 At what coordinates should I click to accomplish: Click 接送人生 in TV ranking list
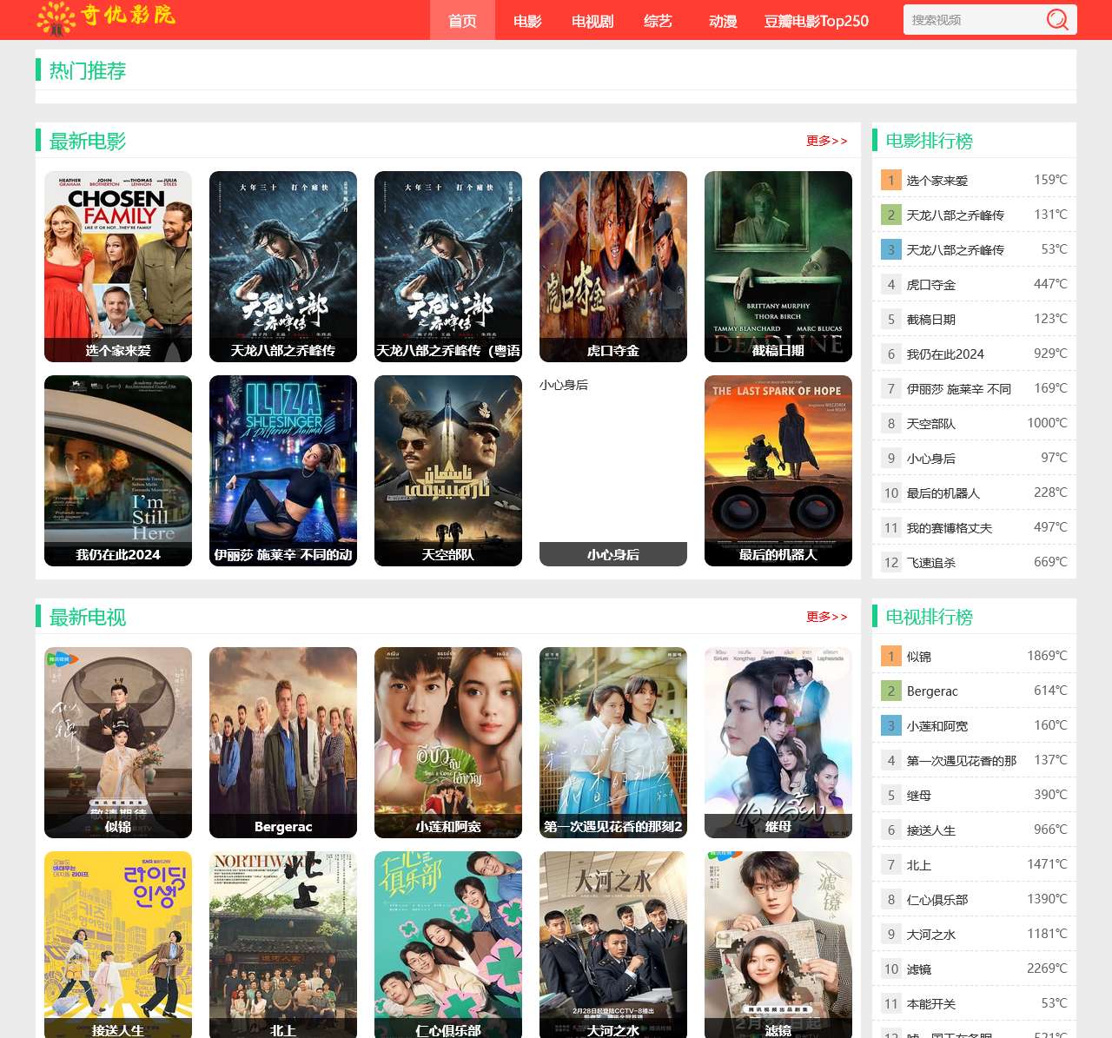point(930,830)
